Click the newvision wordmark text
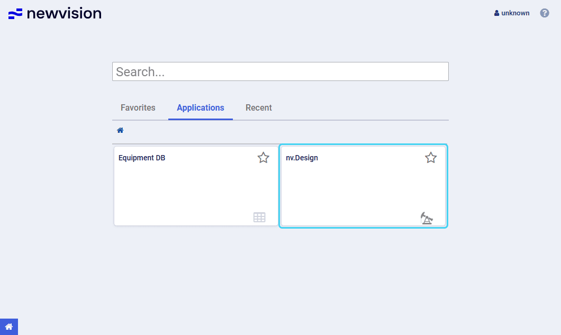This screenshot has width=561, height=335. [x=64, y=13]
